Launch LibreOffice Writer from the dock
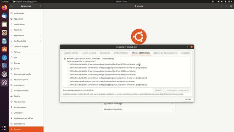234x132 pixels. point(4,41)
